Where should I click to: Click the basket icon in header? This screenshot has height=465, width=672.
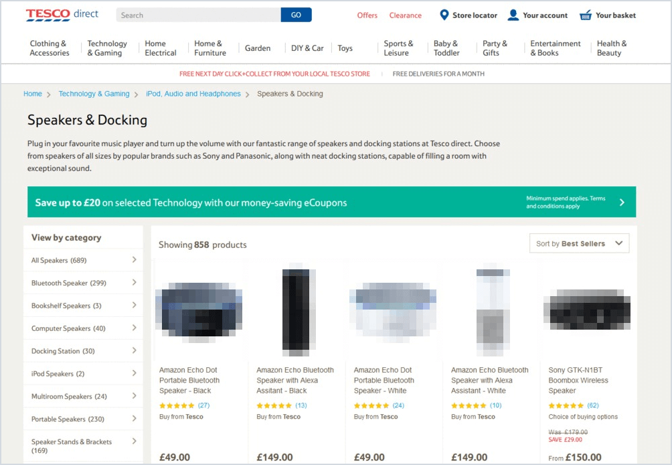point(586,15)
